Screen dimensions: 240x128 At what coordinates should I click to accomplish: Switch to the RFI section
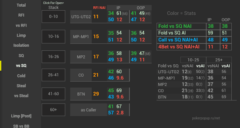pyautogui.click(x=21, y=15)
